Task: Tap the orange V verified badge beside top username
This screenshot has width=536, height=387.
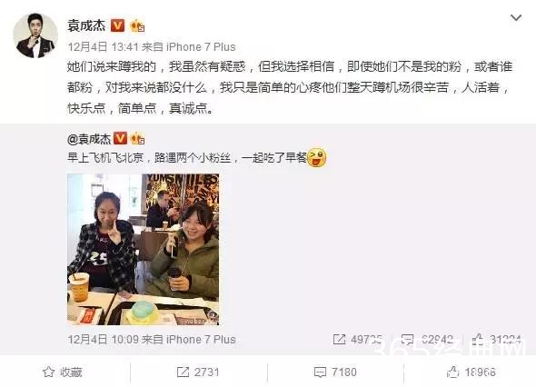Action: click(117, 25)
